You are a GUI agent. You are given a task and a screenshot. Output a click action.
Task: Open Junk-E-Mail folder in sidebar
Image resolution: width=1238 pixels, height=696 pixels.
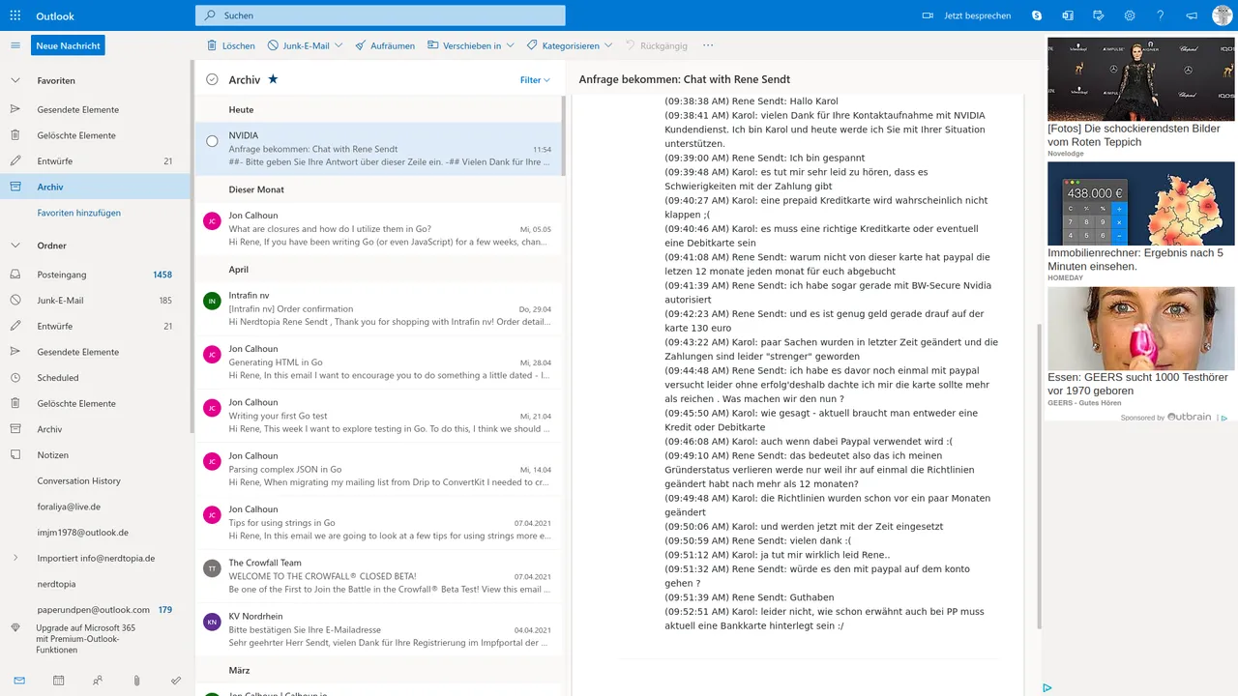95,301
